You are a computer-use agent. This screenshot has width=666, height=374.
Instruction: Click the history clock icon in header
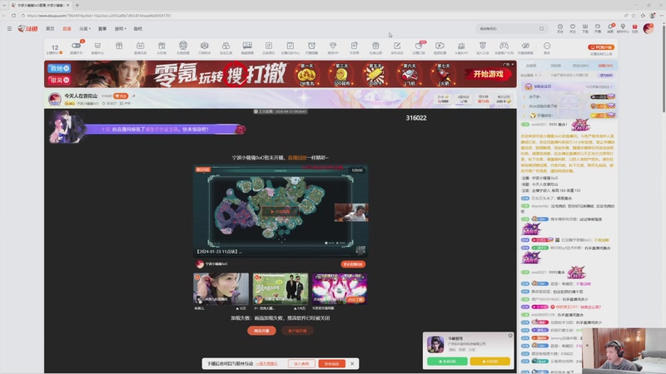click(x=560, y=27)
